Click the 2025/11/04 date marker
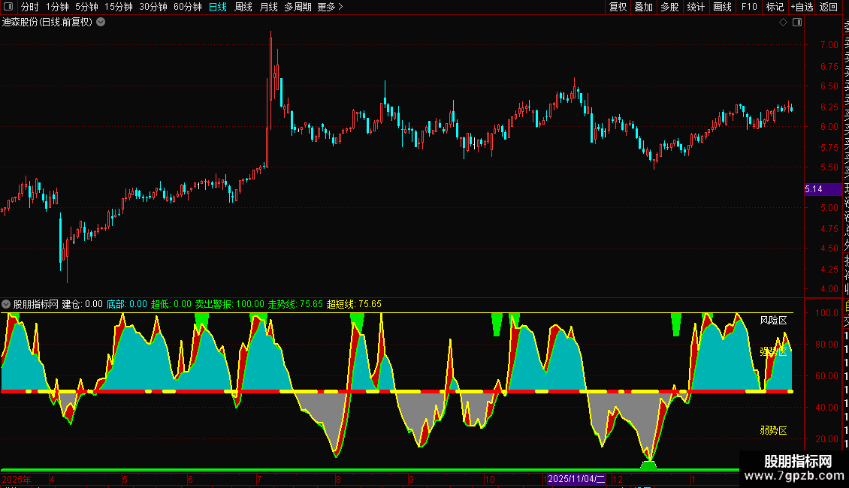 pyautogui.click(x=576, y=479)
